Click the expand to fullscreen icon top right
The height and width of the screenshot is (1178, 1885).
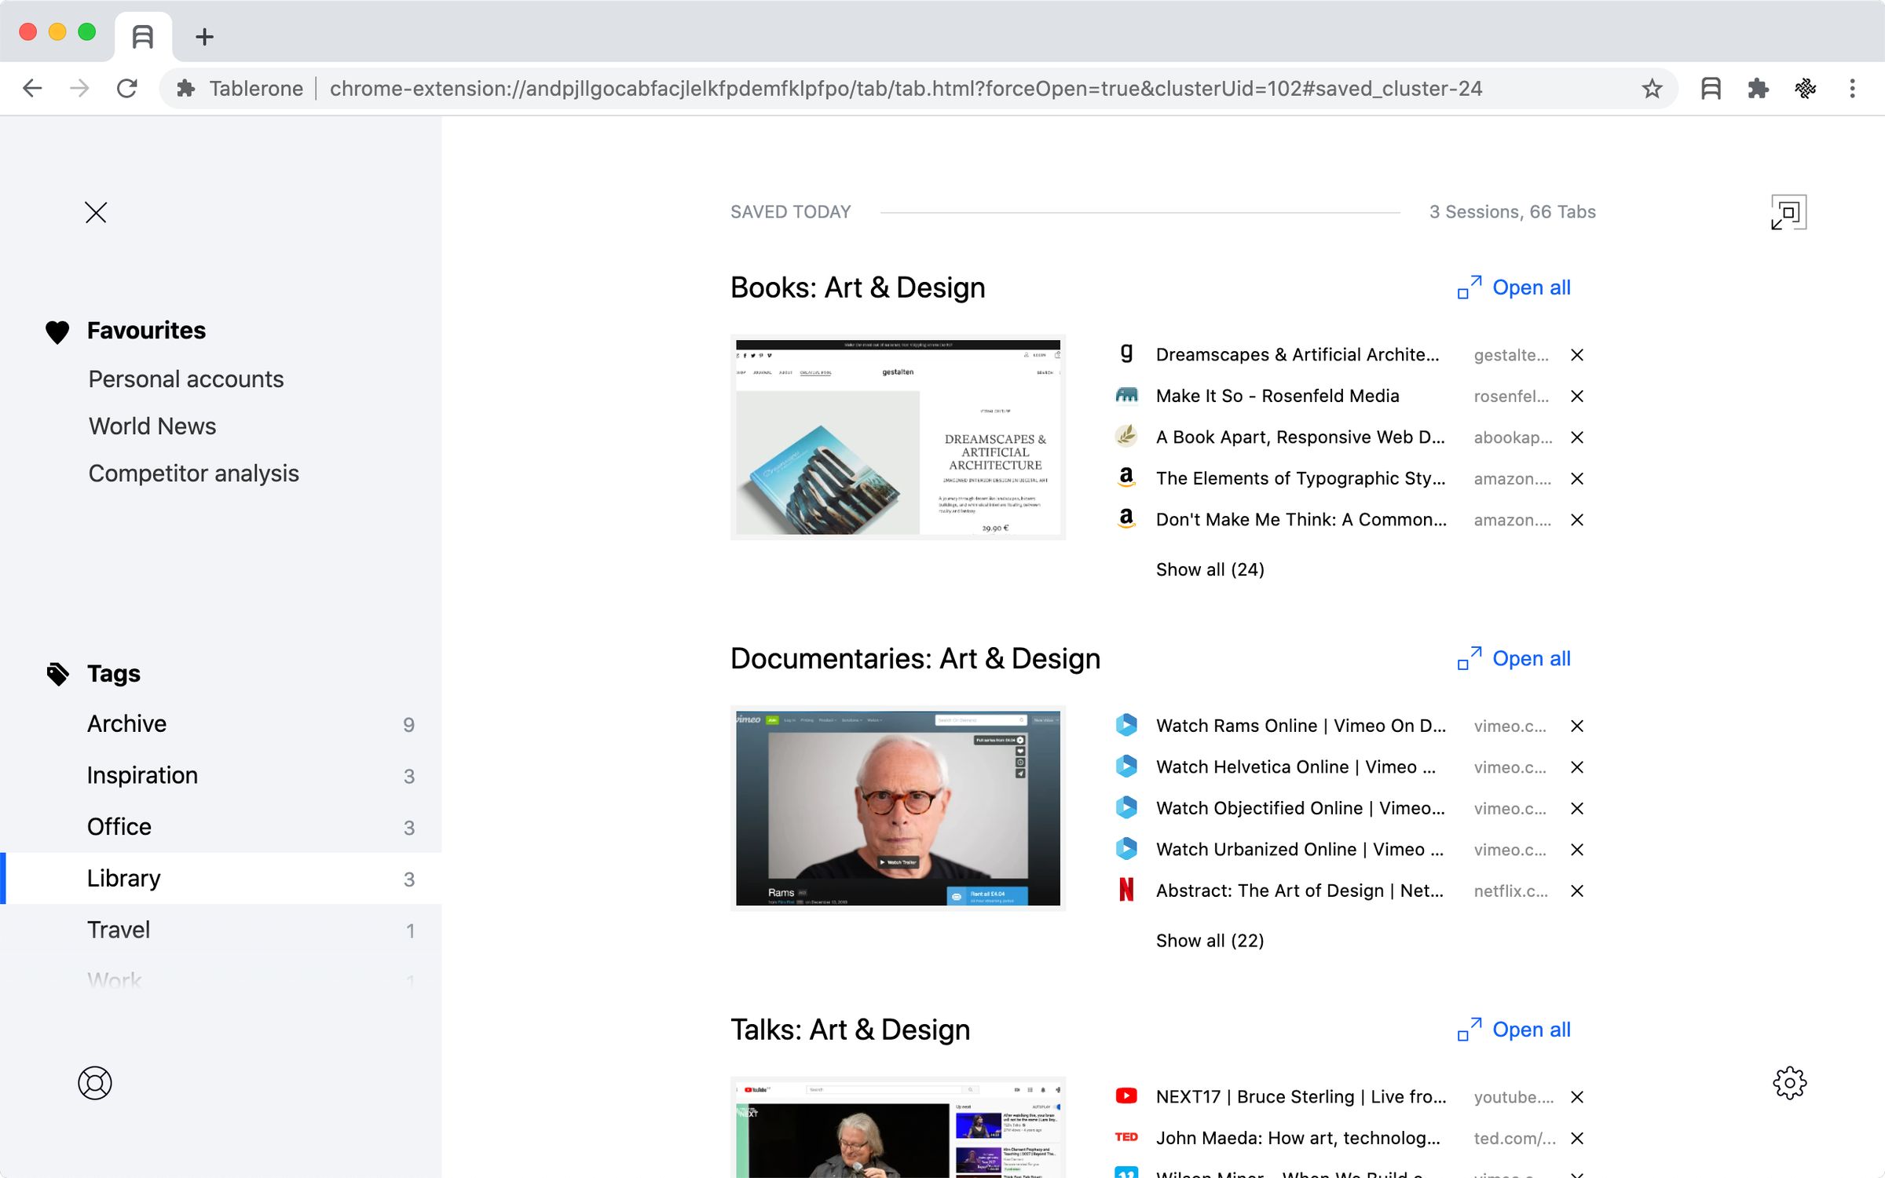coord(1788,212)
